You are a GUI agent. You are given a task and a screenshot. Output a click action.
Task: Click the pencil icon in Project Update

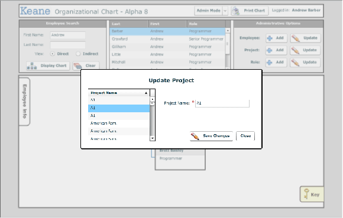point(295,50)
